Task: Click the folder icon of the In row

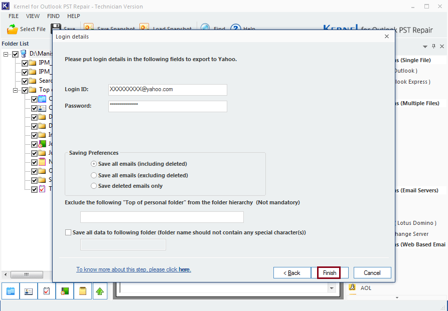Action: [x=42, y=135]
